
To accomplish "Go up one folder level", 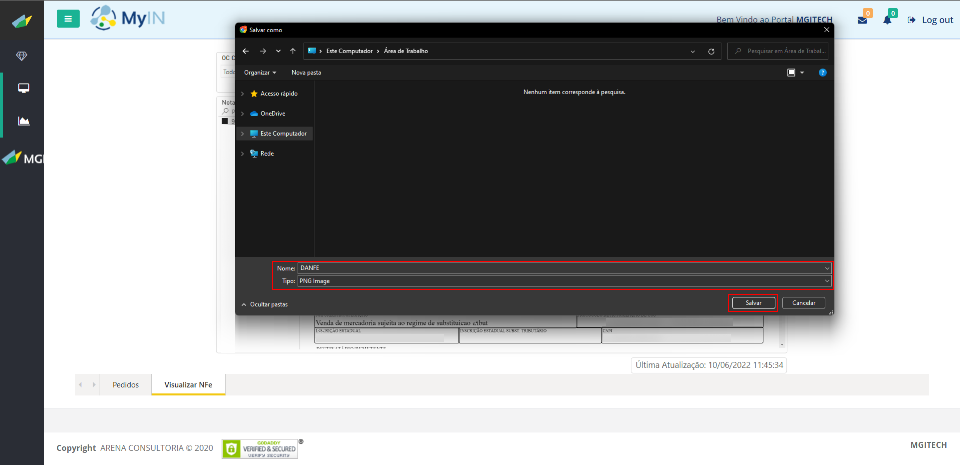I will pos(293,51).
